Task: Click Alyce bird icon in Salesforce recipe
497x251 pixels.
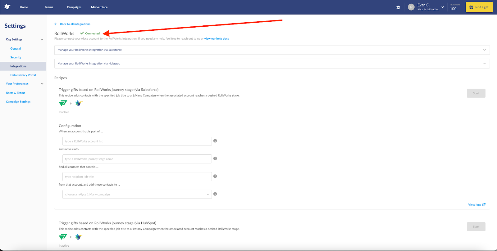Action: click(79, 103)
